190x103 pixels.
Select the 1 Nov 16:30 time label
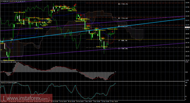88,102
